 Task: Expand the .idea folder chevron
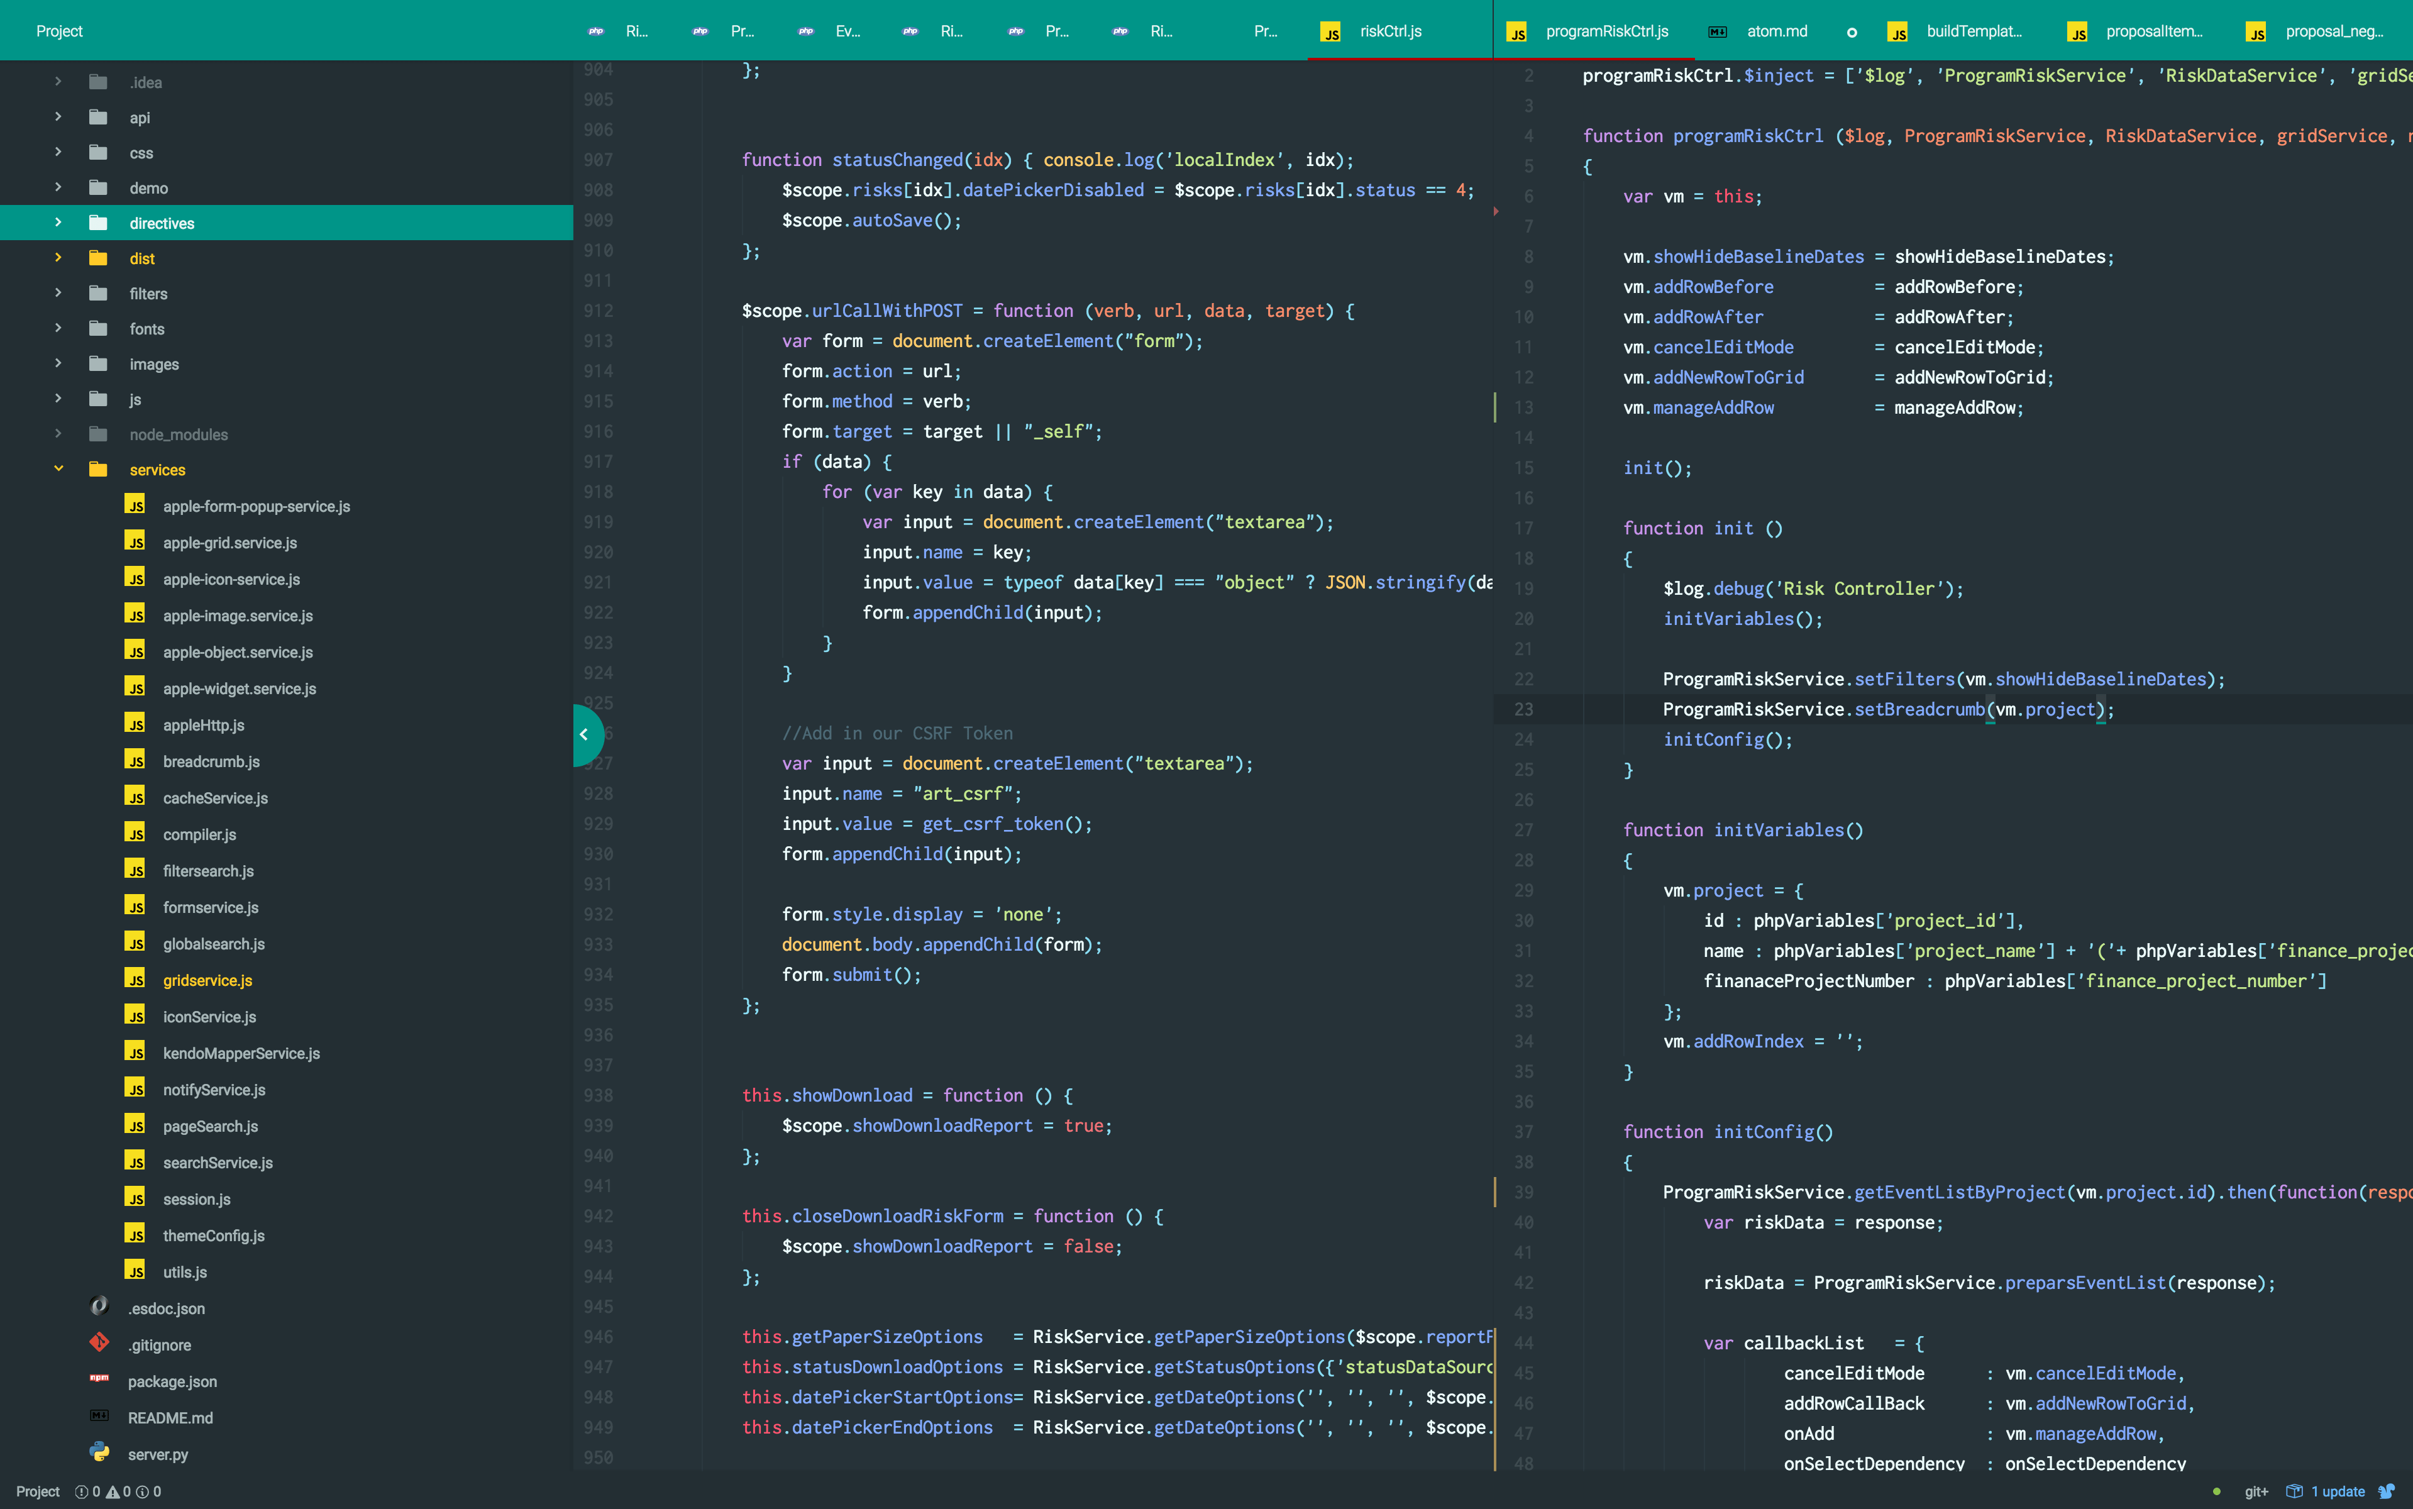point(58,82)
